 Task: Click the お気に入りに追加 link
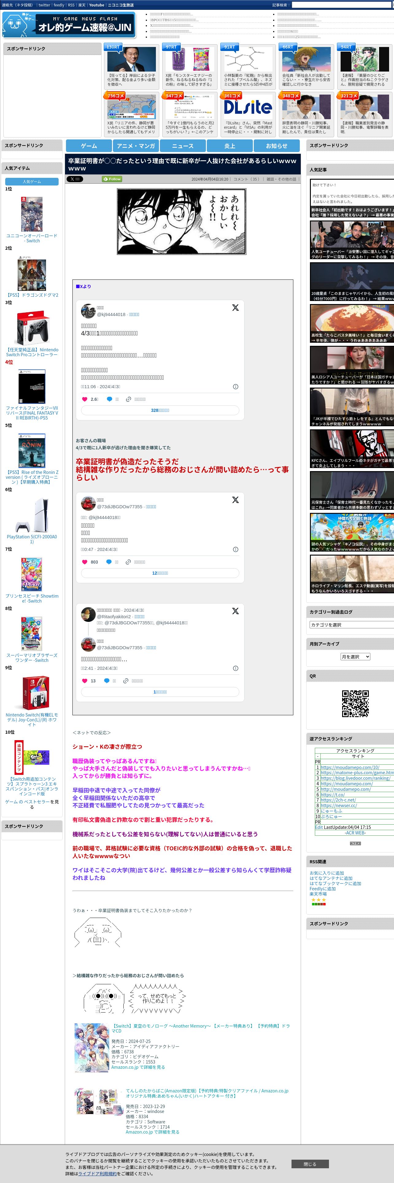(x=326, y=873)
